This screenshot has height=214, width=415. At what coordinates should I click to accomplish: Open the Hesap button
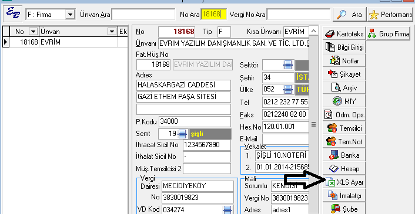(344, 168)
